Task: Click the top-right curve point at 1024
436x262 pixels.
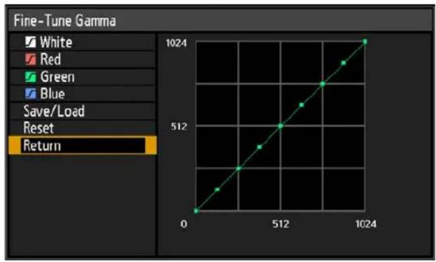Action: pyautogui.click(x=365, y=42)
